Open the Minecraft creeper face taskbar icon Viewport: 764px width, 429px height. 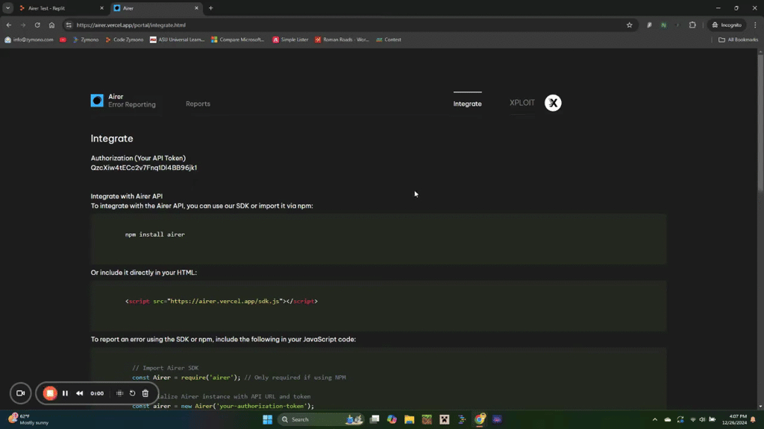coord(445,419)
